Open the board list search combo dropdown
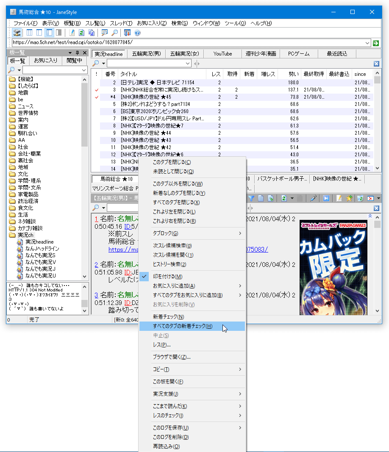Image resolution: width=389 pixels, height=452 pixels. tap(84, 70)
